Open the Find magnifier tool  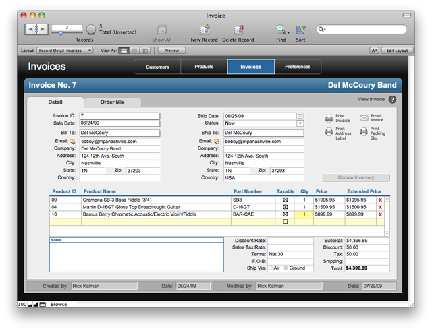[x=281, y=30]
